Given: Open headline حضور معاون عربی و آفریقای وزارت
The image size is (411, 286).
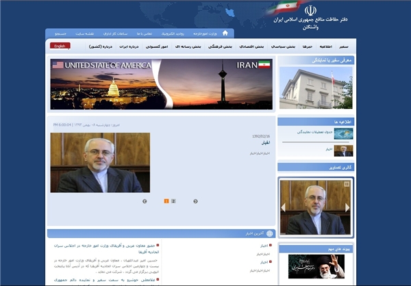Looking at the screenshot, I should [106, 249].
